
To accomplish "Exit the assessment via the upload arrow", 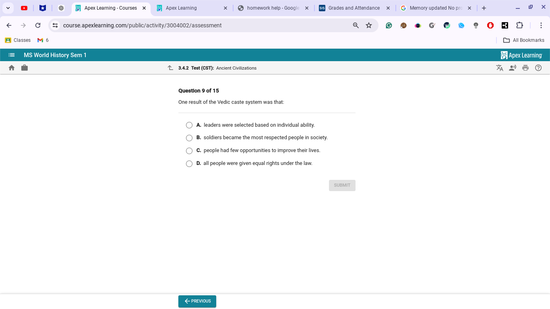I will tap(170, 68).
